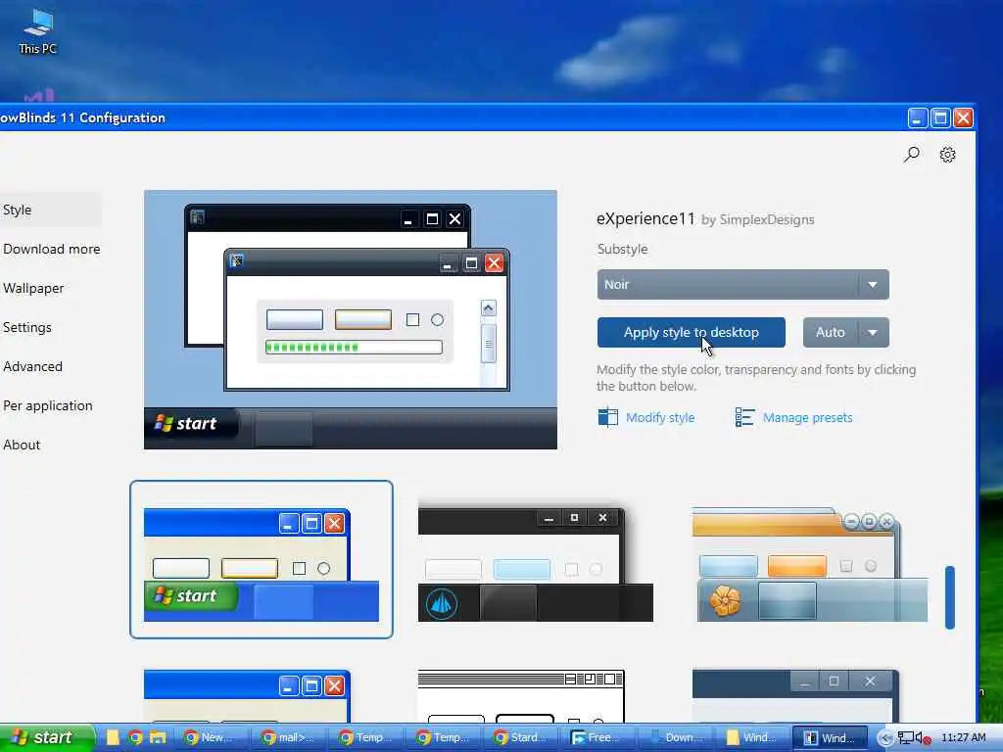The image size is (1003, 752).
Task: Click the Modify style icon
Action: pos(607,417)
